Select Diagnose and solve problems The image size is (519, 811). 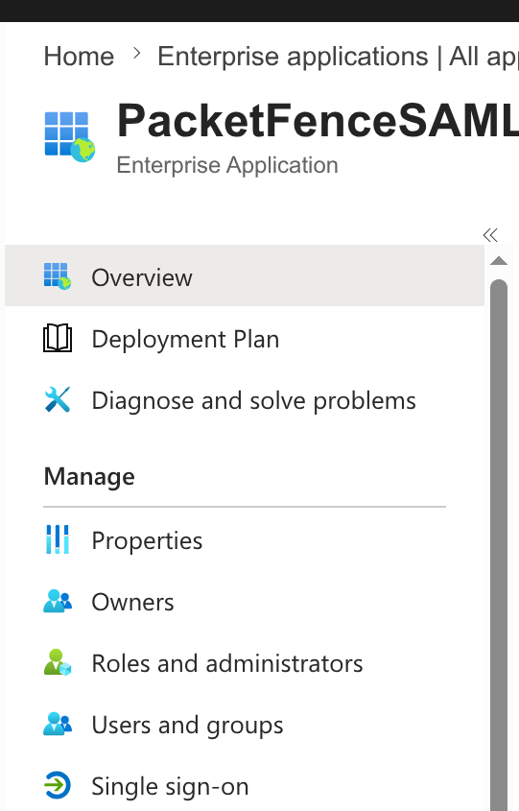click(245, 400)
